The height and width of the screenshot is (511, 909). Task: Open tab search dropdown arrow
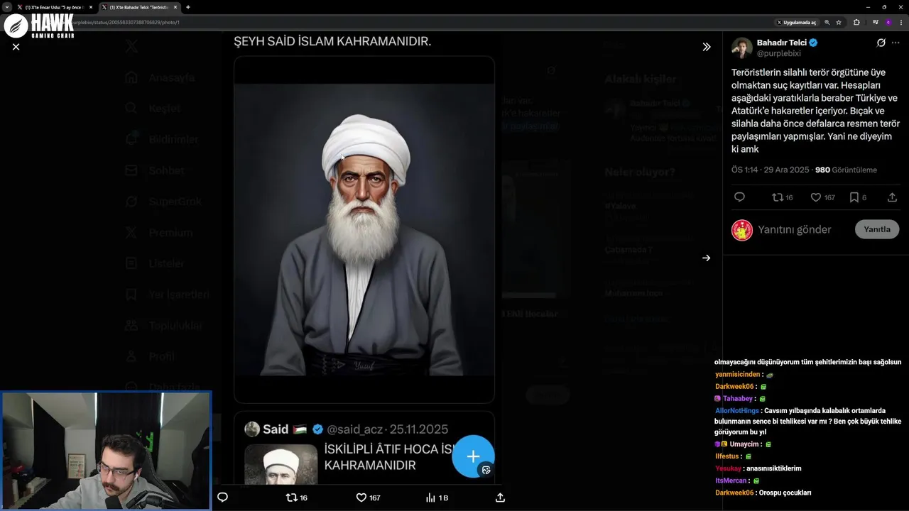[x=6, y=7]
